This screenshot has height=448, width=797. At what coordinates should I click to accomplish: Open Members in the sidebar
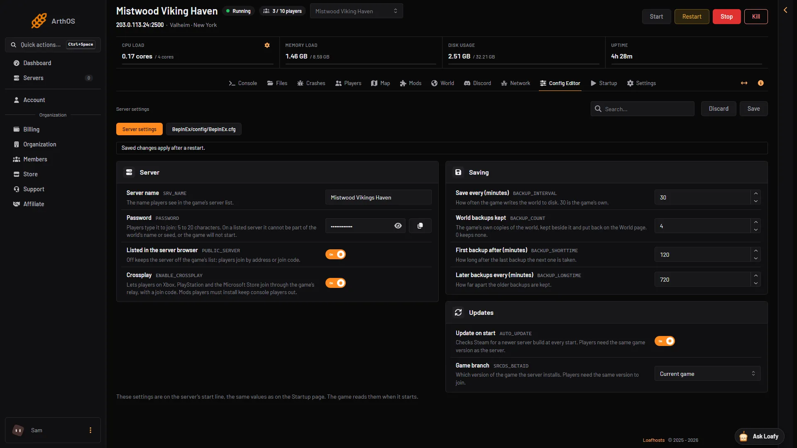pos(53,159)
